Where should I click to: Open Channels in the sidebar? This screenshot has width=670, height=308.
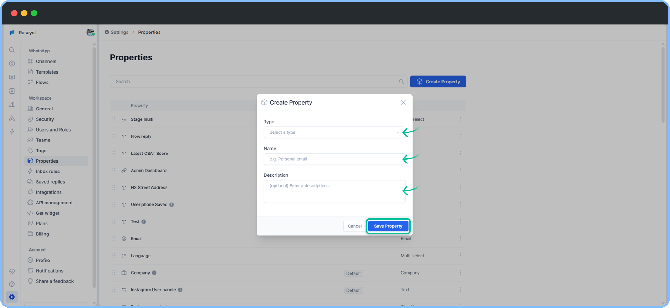click(x=46, y=61)
